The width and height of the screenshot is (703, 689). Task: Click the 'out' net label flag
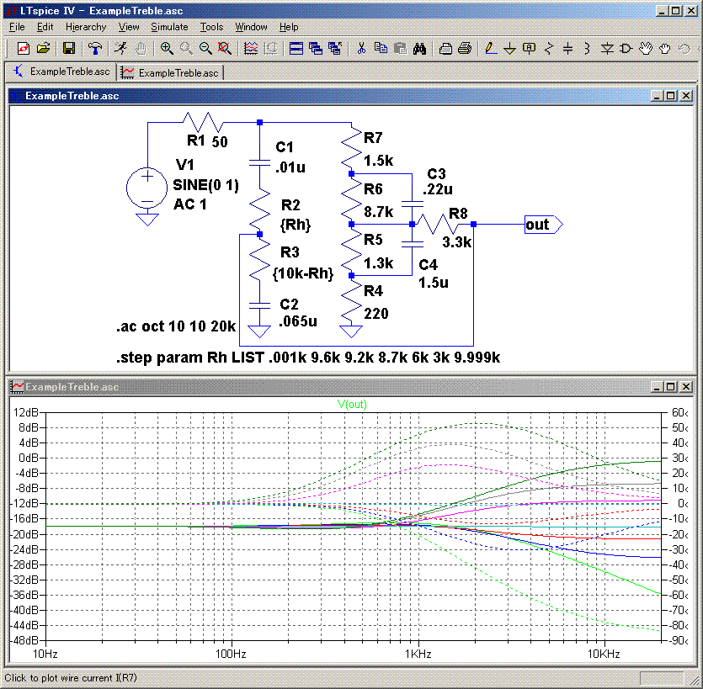tap(543, 225)
